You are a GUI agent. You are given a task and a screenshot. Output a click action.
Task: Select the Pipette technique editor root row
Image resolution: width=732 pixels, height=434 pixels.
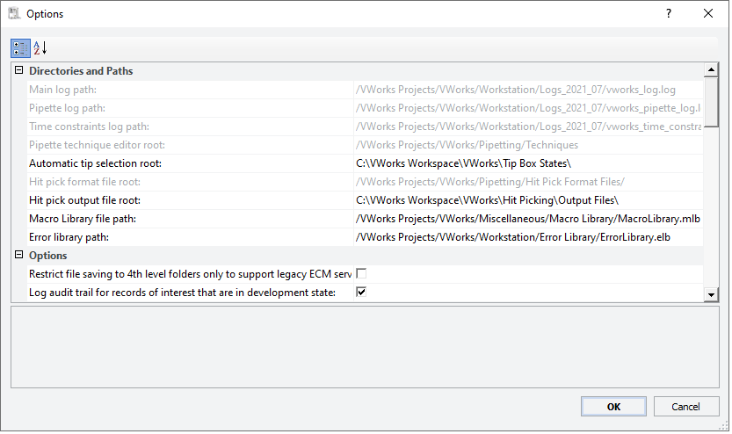(365, 145)
